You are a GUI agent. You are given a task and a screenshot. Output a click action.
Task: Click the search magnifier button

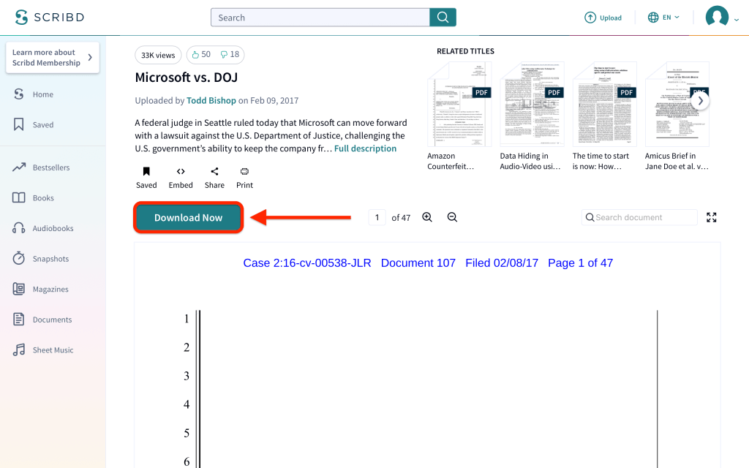tap(443, 18)
